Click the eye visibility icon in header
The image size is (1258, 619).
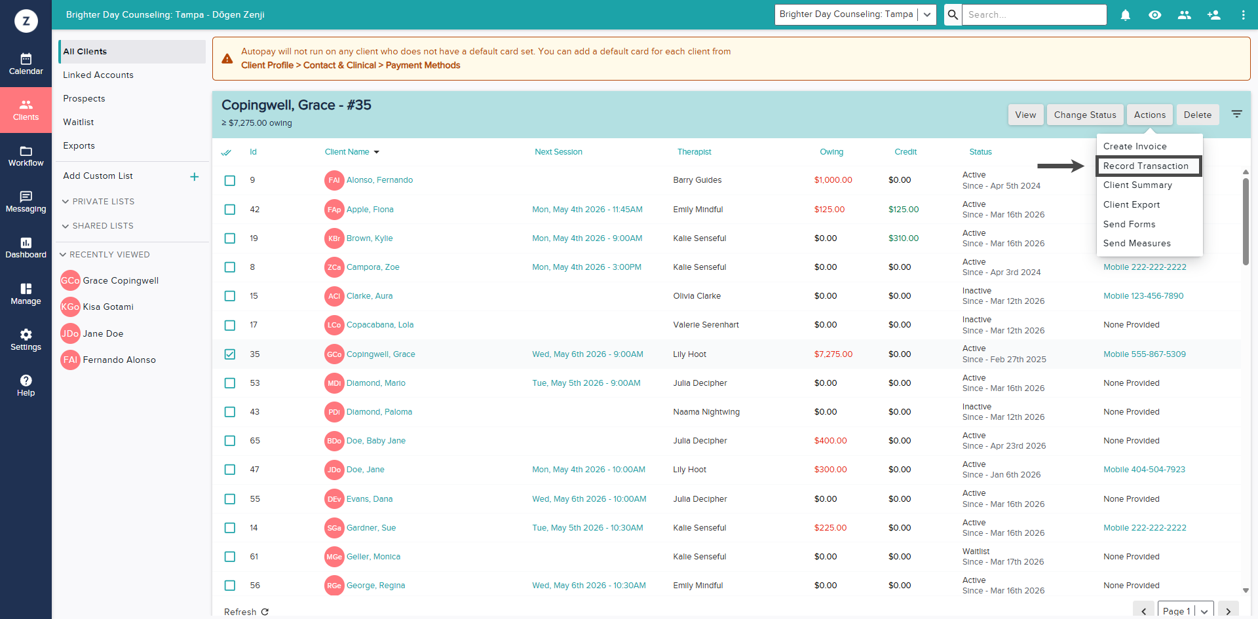[x=1155, y=14]
